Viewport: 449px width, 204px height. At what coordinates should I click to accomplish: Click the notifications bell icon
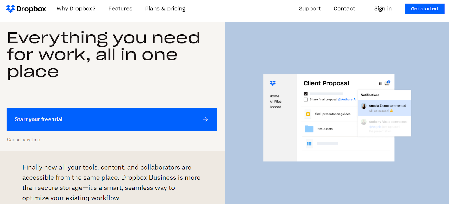click(387, 83)
